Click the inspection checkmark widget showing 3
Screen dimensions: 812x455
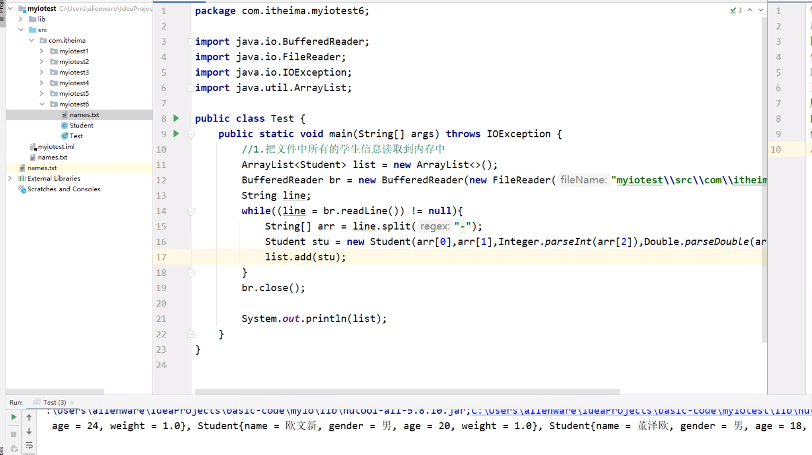(x=736, y=10)
